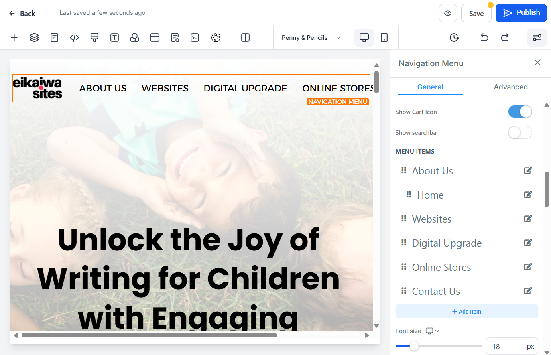Click drag handle of Websites item
This screenshot has width=551, height=355.
point(404,219)
